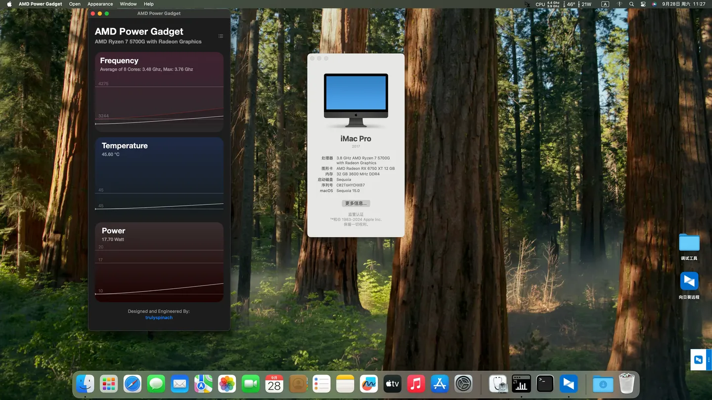The height and width of the screenshot is (400, 712).
Task: Open Terminal from the dock
Action: click(x=545, y=384)
